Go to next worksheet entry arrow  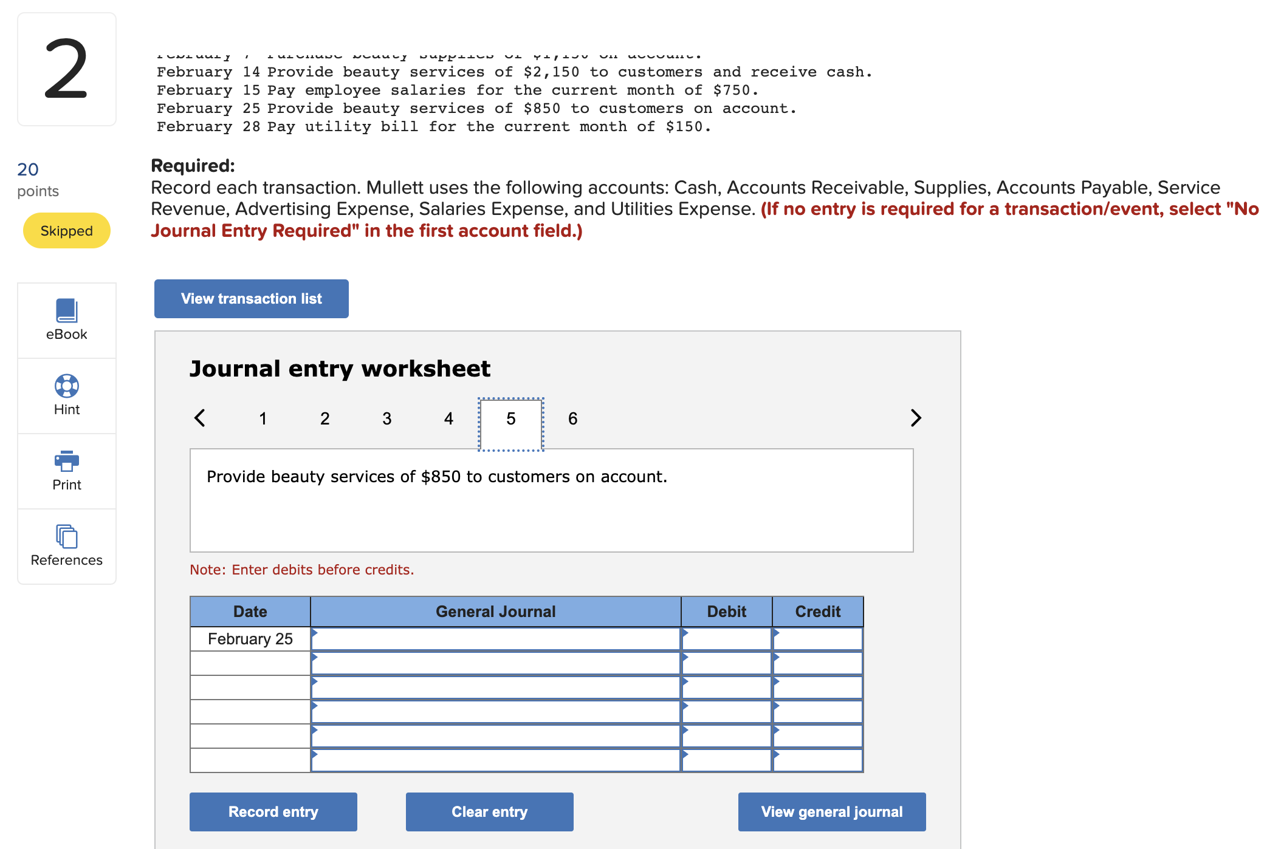tap(915, 418)
